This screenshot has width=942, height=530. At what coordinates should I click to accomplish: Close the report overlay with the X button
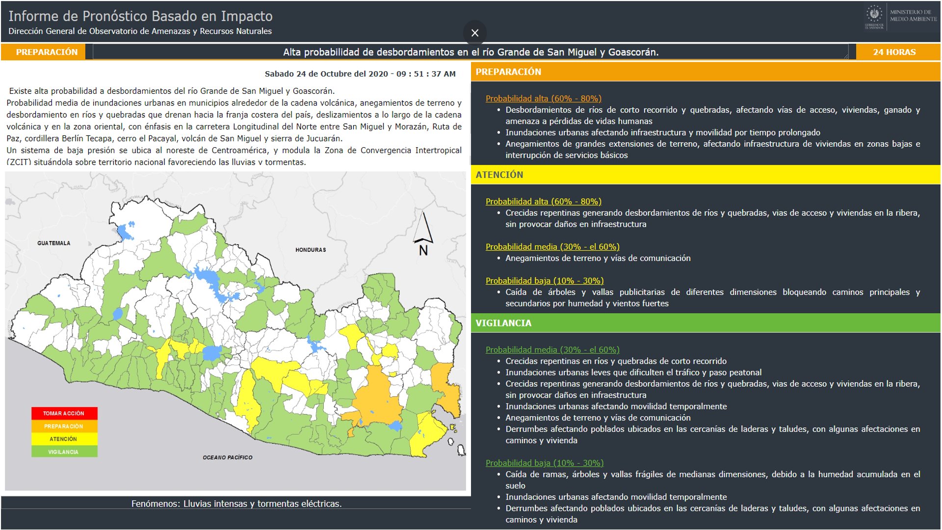[474, 33]
